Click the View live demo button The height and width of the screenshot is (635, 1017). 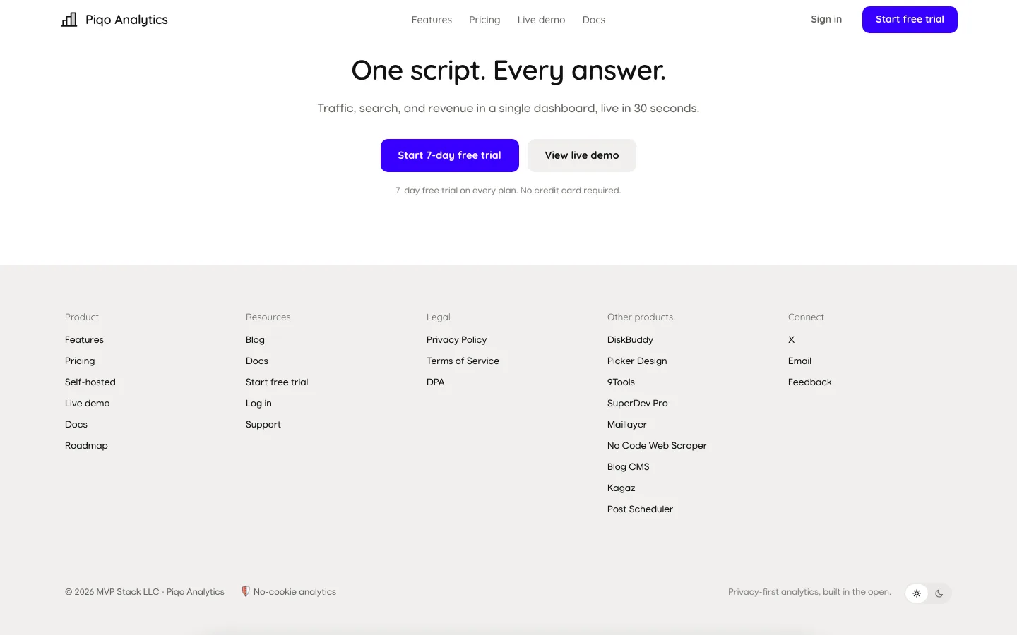[582, 155]
